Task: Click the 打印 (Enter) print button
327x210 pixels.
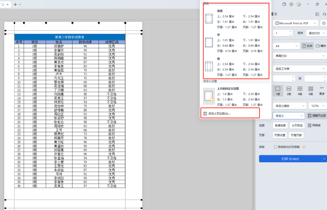Action: coord(290,159)
